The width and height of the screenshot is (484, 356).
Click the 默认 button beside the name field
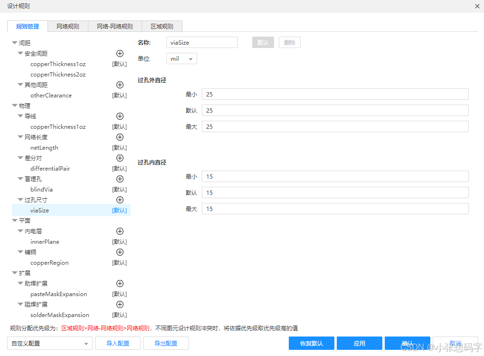click(x=263, y=42)
